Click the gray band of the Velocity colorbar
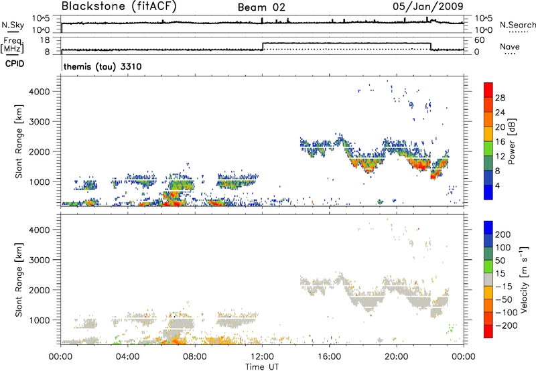The width and height of the screenshot is (536, 371). point(488,280)
